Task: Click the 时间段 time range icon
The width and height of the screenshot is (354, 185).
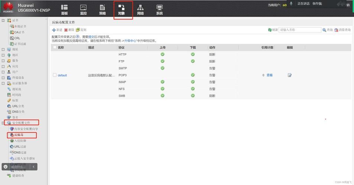Action: click(9, 95)
